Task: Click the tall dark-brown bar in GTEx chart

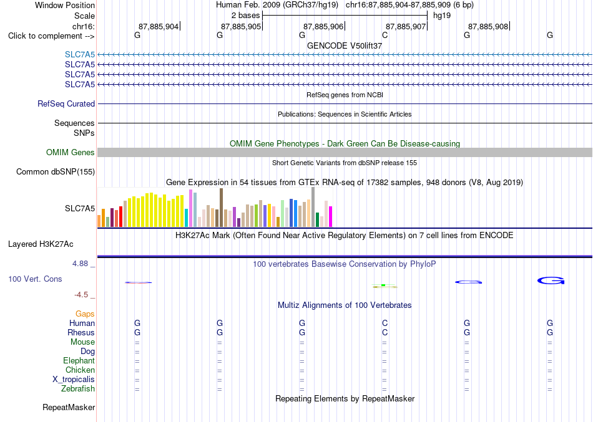Action: point(221,208)
